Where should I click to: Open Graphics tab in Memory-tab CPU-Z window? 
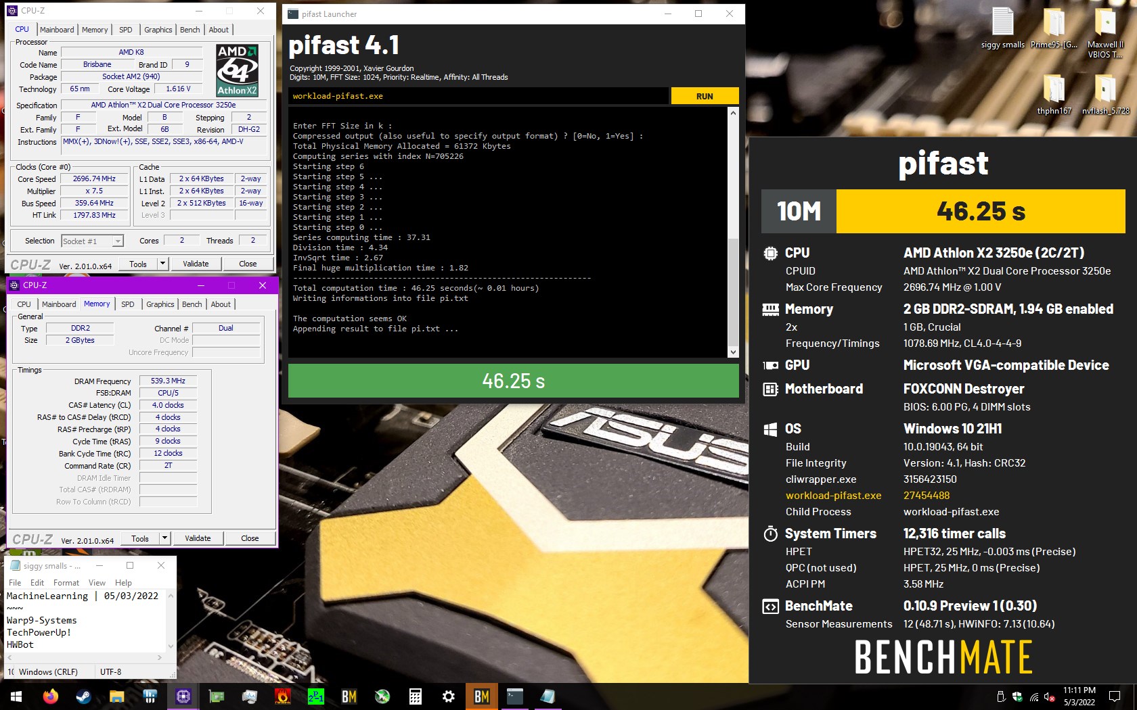pos(160,304)
